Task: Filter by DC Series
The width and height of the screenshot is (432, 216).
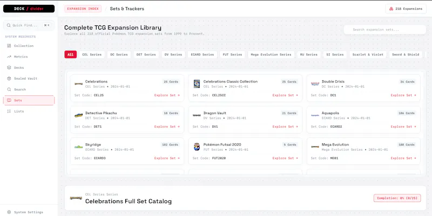Action: [119, 54]
